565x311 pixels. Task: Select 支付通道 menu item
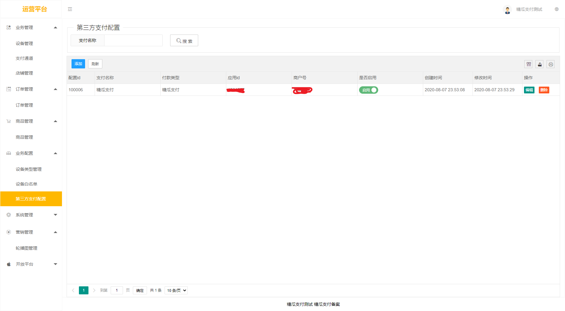point(24,58)
